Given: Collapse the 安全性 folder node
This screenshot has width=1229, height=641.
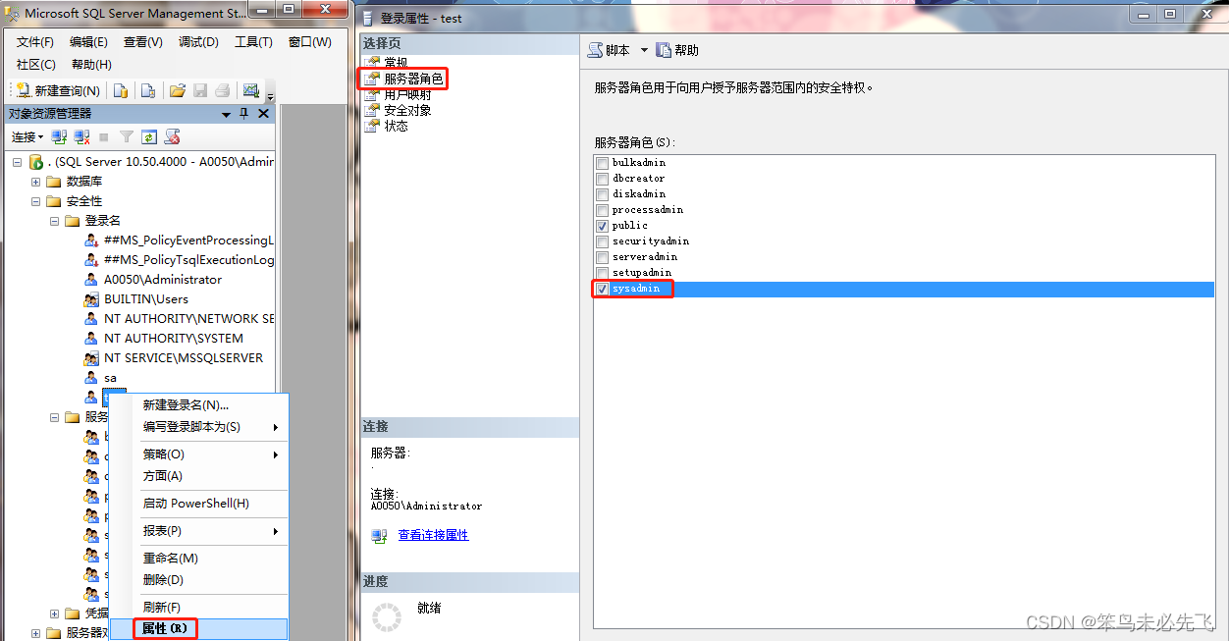Looking at the screenshot, I should point(36,201).
